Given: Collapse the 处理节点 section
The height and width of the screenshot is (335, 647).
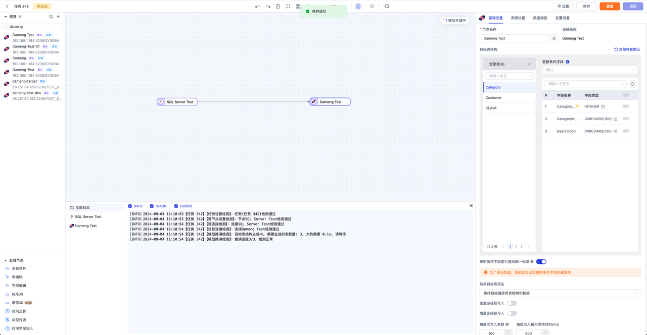Looking at the screenshot, I should pyautogui.click(x=6, y=260).
